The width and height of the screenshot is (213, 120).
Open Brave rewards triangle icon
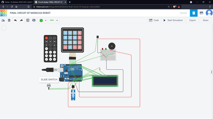click(179, 7)
